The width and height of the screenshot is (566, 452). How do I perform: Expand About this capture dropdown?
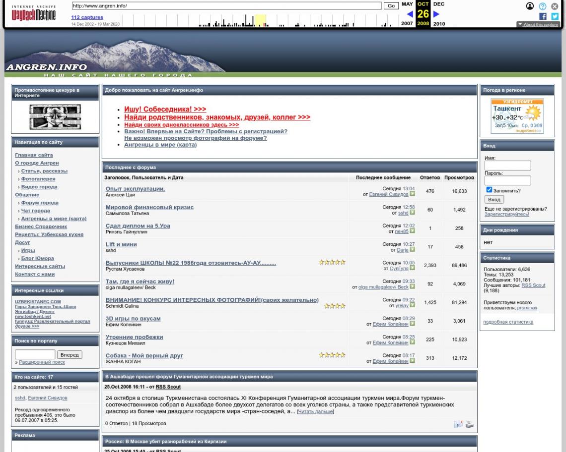[x=538, y=24]
